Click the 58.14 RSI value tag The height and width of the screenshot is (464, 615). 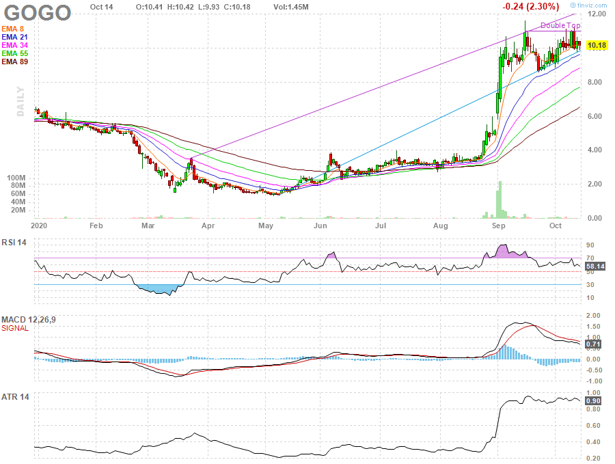(595, 267)
